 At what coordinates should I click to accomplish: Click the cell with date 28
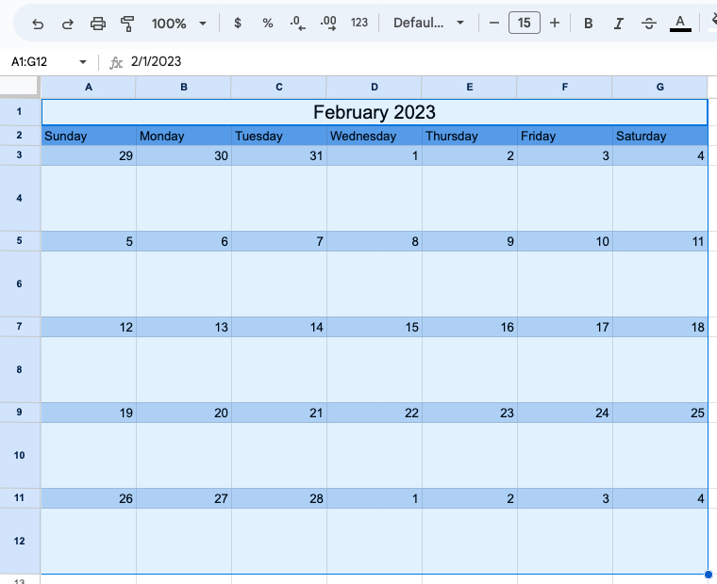[x=279, y=498]
